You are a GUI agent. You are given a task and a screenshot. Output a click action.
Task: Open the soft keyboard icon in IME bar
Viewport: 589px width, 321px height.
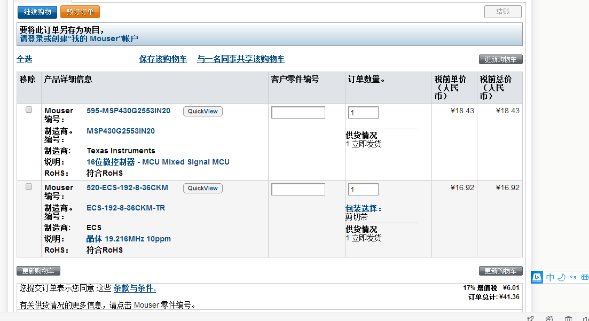coord(585,277)
